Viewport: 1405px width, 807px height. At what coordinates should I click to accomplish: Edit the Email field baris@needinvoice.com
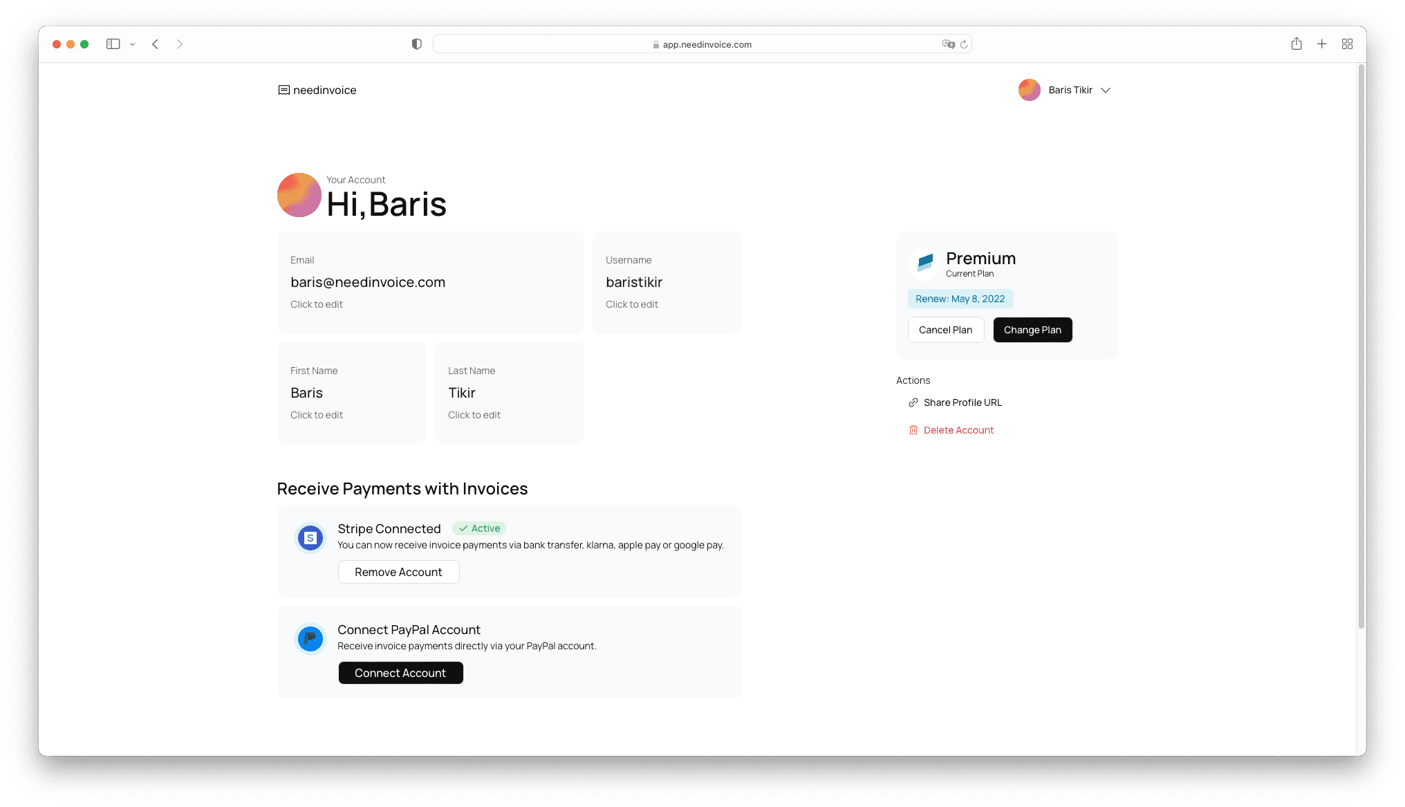368,282
